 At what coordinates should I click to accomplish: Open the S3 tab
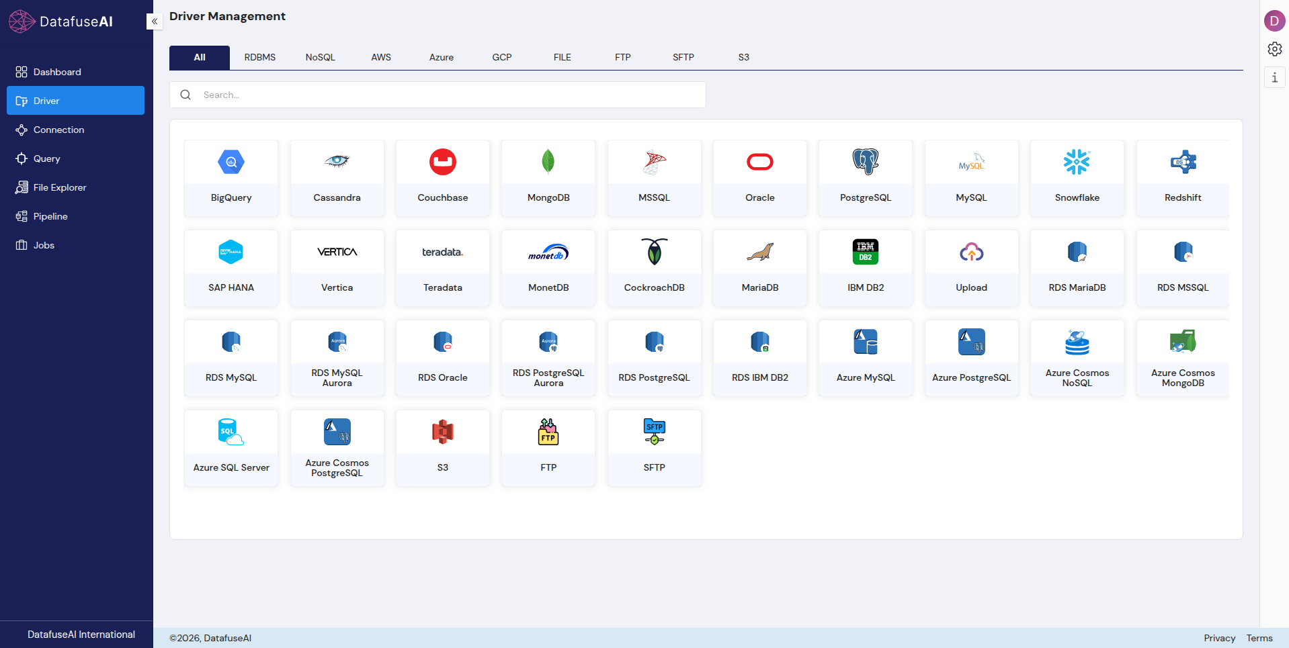[744, 57]
